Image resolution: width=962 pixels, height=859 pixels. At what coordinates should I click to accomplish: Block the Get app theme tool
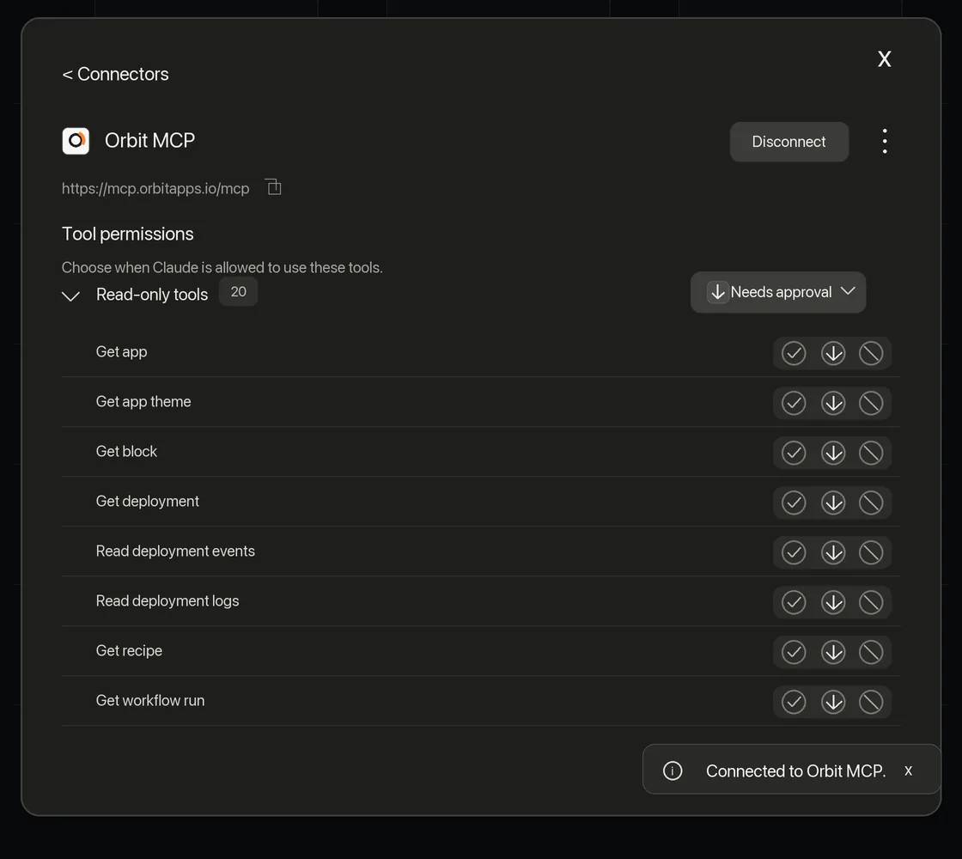coord(871,403)
